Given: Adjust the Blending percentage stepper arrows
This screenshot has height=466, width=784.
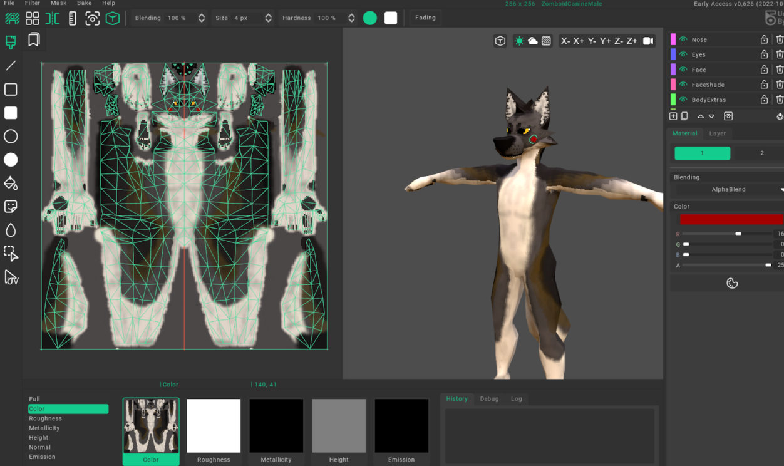Looking at the screenshot, I should point(202,18).
